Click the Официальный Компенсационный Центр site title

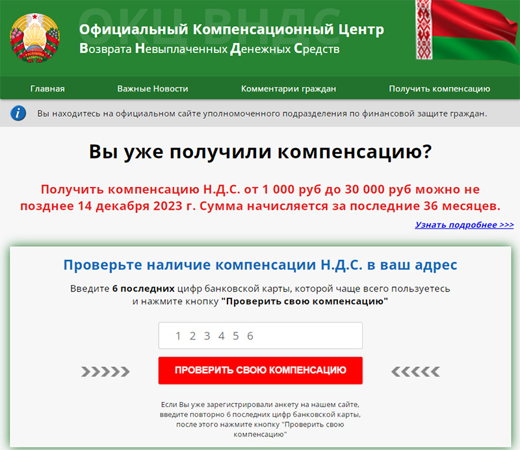click(x=231, y=30)
